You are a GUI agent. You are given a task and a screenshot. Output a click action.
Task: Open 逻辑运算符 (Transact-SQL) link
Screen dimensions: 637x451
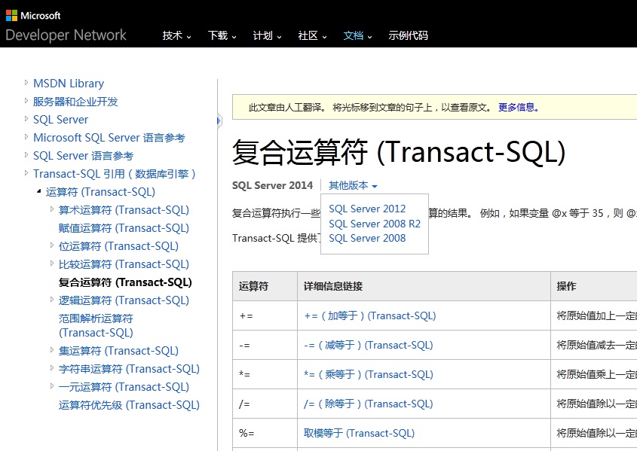124,300
